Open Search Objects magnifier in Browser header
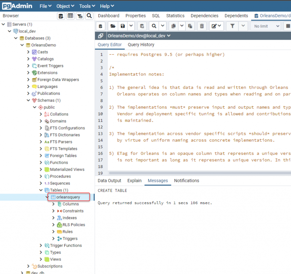291x274 pixels. click(x=89, y=16)
